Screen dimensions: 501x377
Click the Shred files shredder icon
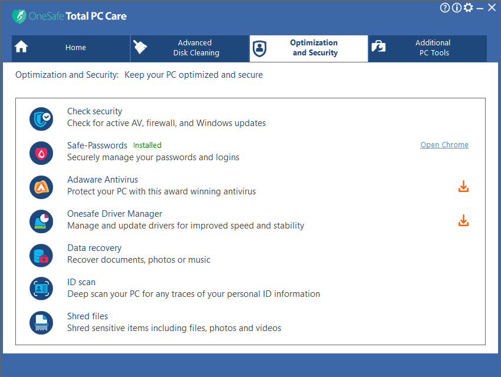tap(41, 323)
